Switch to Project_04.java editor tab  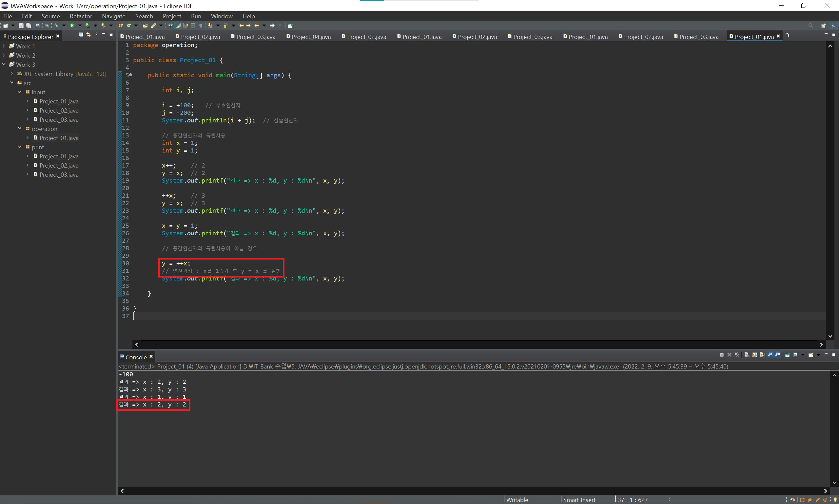[x=310, y=37]
